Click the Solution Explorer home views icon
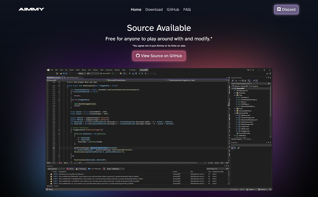The image size is (318, 197). (x=232, y=81)
